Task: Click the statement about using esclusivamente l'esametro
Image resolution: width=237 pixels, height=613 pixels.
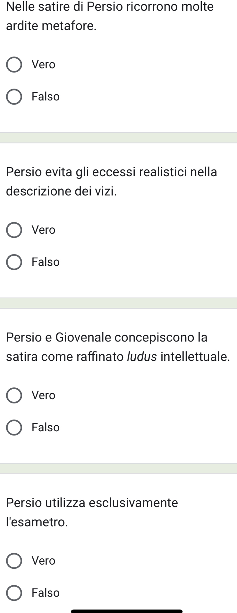Action: click(x=92, y=512)
